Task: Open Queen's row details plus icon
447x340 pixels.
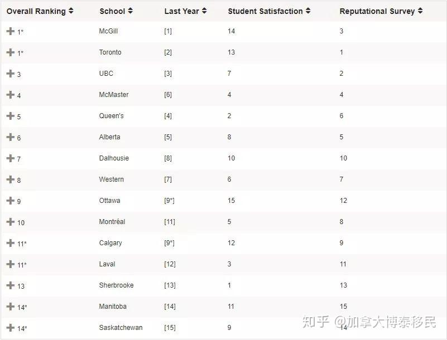Action: (10, 116)
